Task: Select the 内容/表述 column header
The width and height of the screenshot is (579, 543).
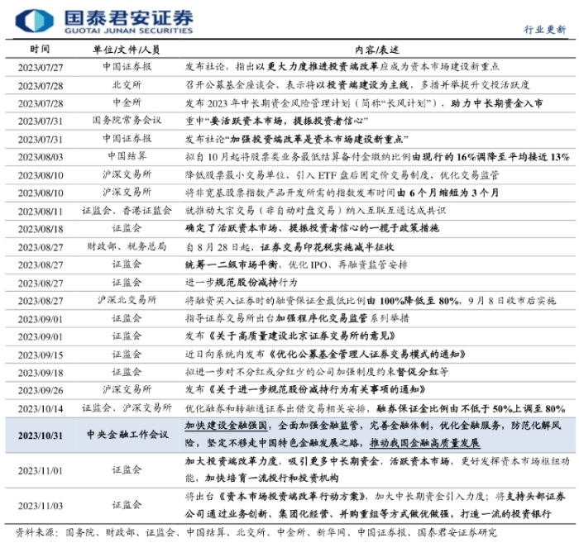Action: pos(377,49)
